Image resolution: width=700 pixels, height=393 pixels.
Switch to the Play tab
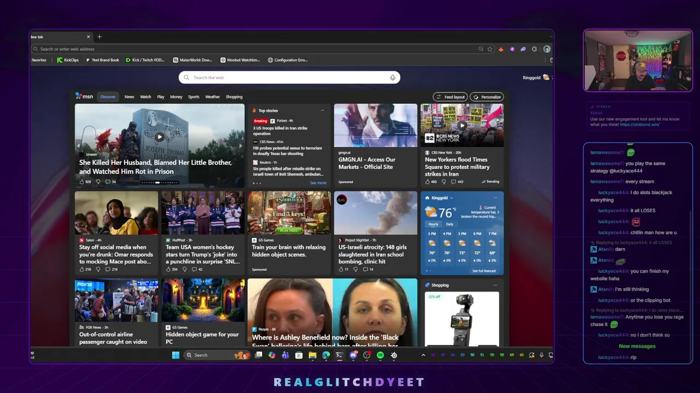tap(161, 97)
